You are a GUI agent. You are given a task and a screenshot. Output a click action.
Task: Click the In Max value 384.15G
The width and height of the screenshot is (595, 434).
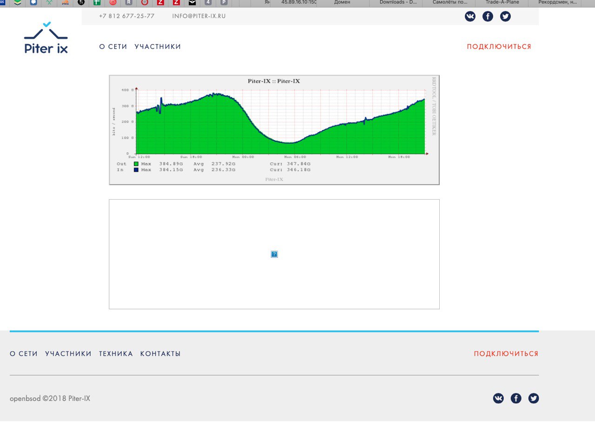[171, 170]
